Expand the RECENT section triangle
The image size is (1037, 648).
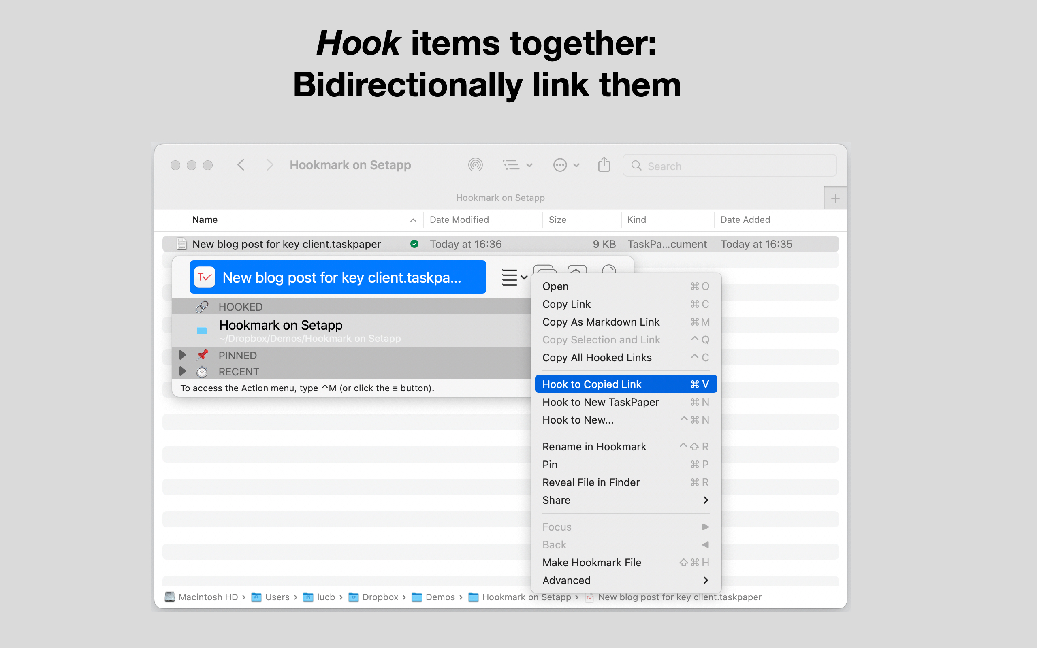[x=183, y=371]
